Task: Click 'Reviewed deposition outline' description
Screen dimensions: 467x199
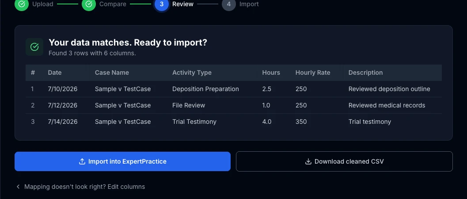Action: (389, 89)
